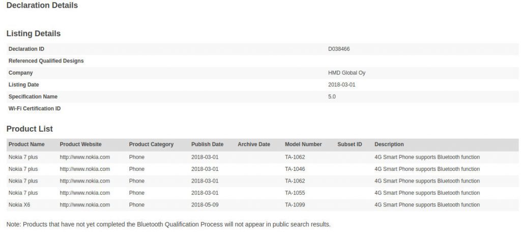
Task: Click the Product Website column header
Action: coord(81,144)
